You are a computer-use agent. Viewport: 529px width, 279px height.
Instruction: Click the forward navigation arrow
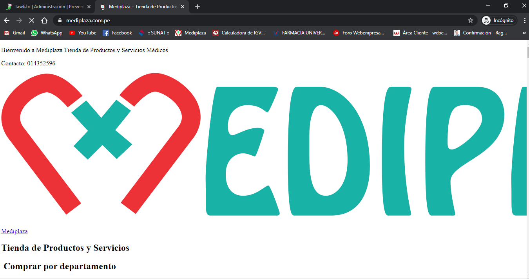pos(19,20)
